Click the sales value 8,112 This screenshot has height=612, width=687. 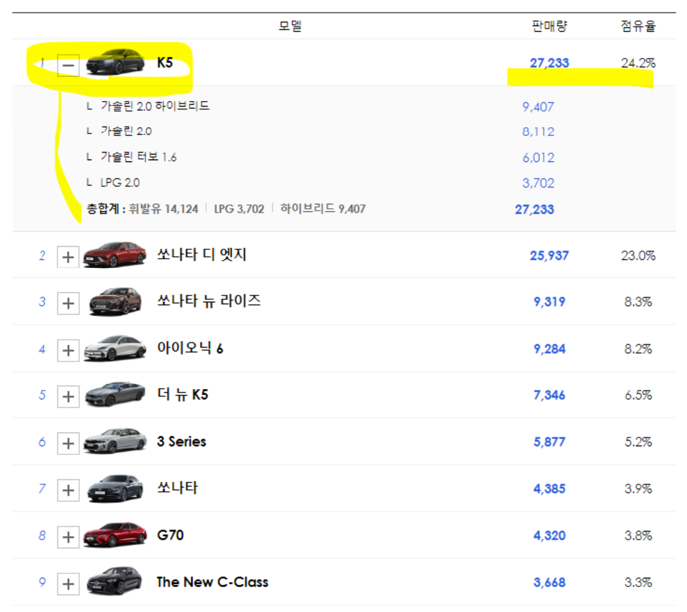[x=538, y=132]
